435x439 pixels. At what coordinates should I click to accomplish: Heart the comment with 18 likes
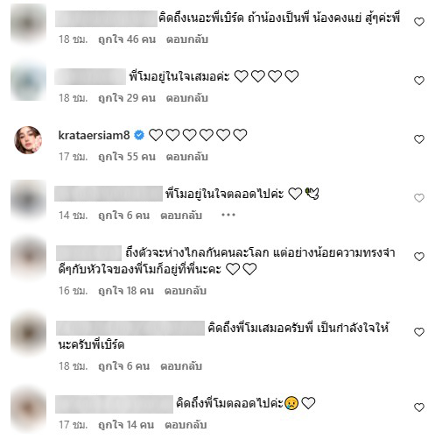(419, 257)
